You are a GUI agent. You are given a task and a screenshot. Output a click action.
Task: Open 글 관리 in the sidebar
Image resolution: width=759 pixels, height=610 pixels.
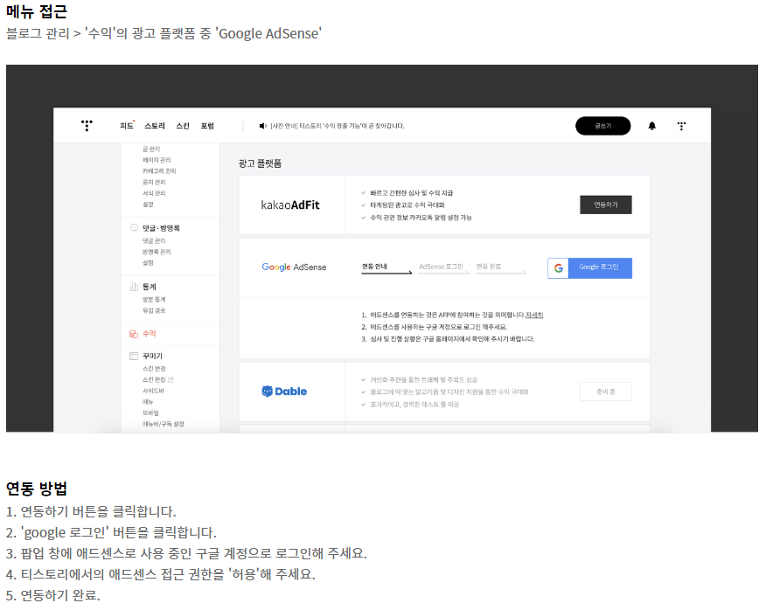(x=151, y=149)
